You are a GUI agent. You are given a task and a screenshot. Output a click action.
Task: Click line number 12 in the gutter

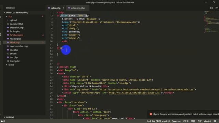point(52,48)
